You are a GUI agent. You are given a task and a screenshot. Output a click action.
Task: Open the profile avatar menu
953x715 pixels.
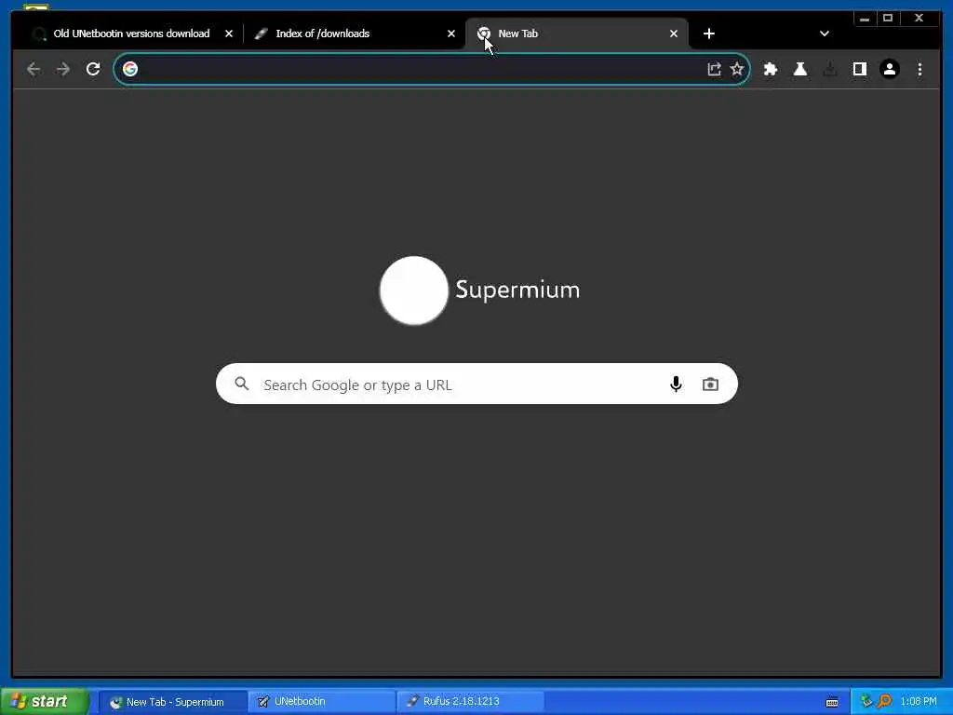tap(889, 69)
